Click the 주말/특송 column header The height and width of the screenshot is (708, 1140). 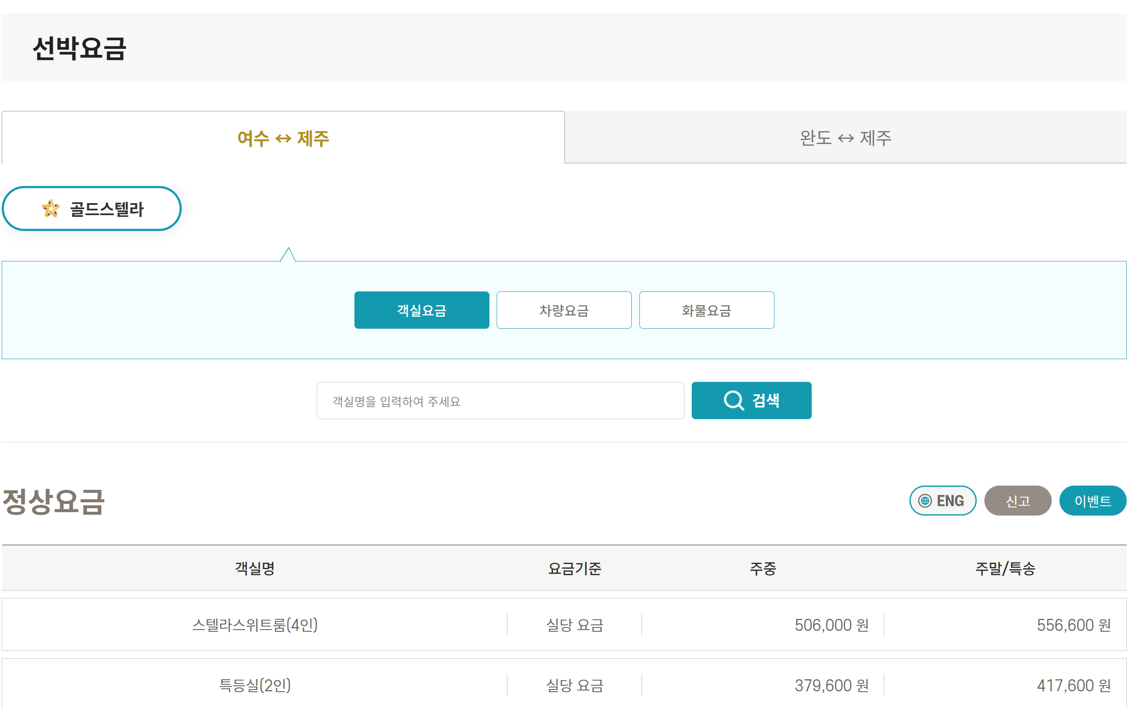1005,568
